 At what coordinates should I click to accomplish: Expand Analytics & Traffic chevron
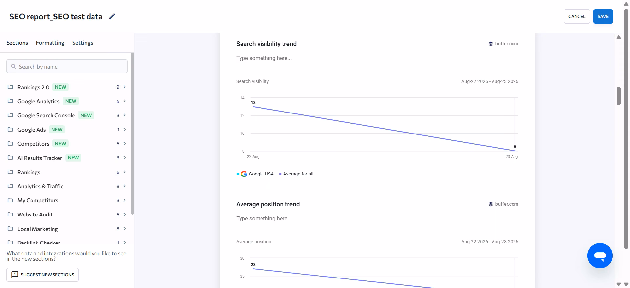tap(125, 186)
